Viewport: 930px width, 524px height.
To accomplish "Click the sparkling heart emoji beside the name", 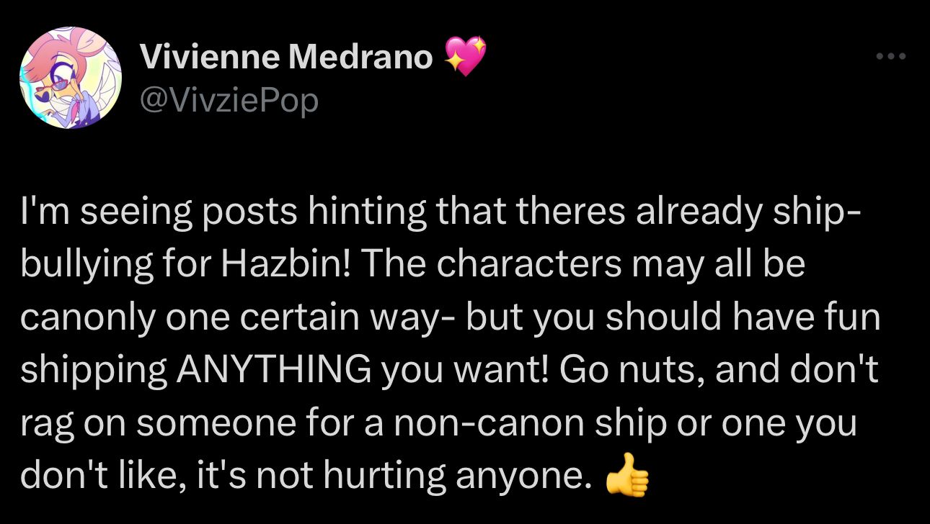I will pyautogui.click(x=466, y=57).
